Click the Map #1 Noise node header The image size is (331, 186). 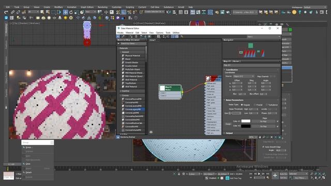170,88
